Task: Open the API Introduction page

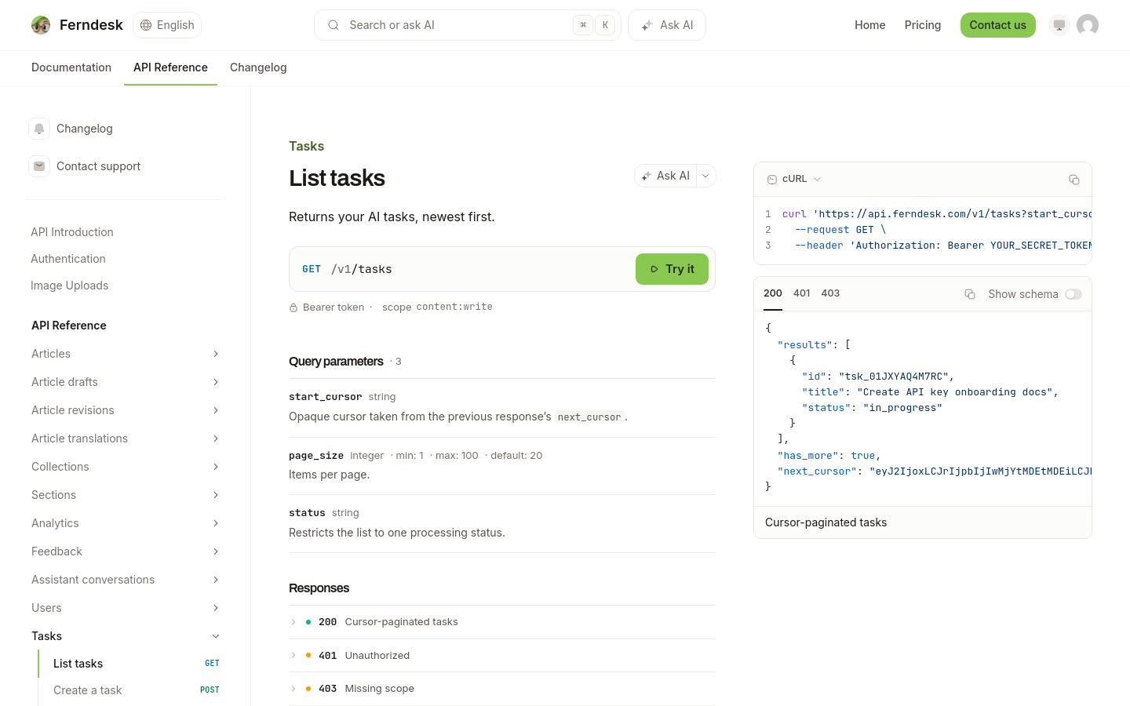Action: [72, 232]
